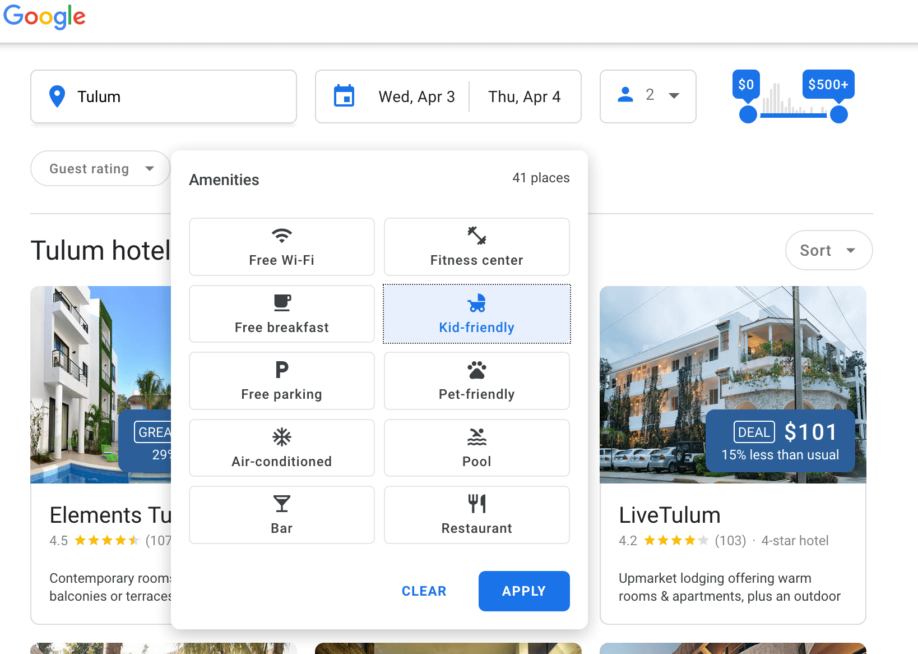Click the Tulum location input field
Image resolution: width=918 pixels, height=654 pixels.
(x=164, y=96)
